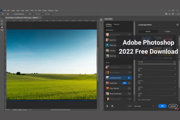Click the Harmonization filter thumbnail icon
Screen dimensions: 180x120
click(x=107, y=73)
